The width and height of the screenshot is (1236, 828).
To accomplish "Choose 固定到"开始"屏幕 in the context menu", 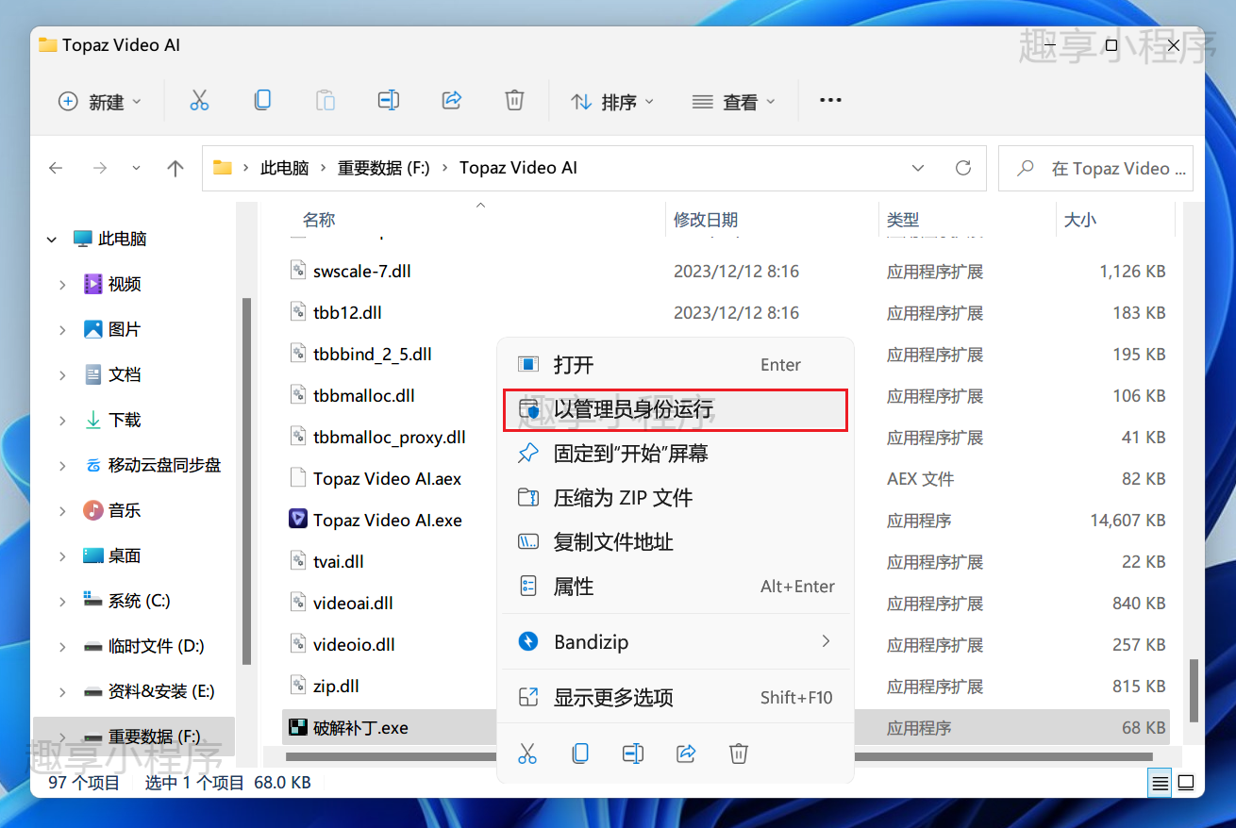I will [676, 454].
